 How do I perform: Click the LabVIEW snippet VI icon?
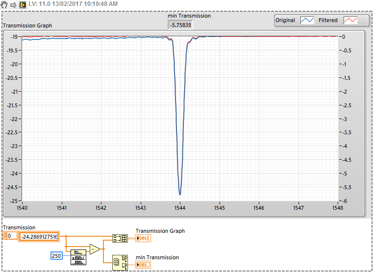pos(23,4)
